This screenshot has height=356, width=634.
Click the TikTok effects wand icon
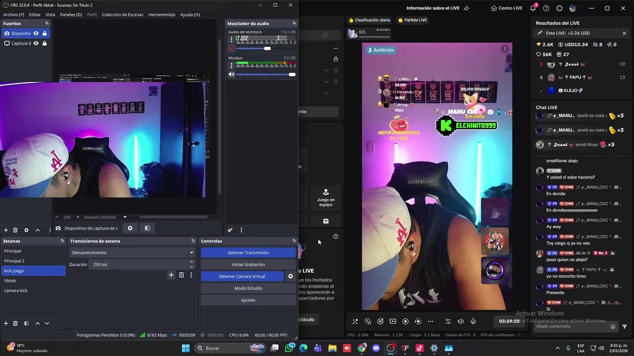pyautogui.click(x=355, y=321)
